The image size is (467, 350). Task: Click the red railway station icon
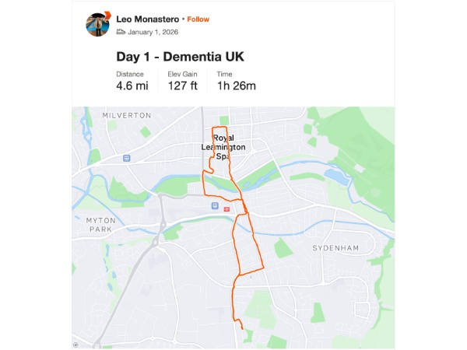(226, 208)
